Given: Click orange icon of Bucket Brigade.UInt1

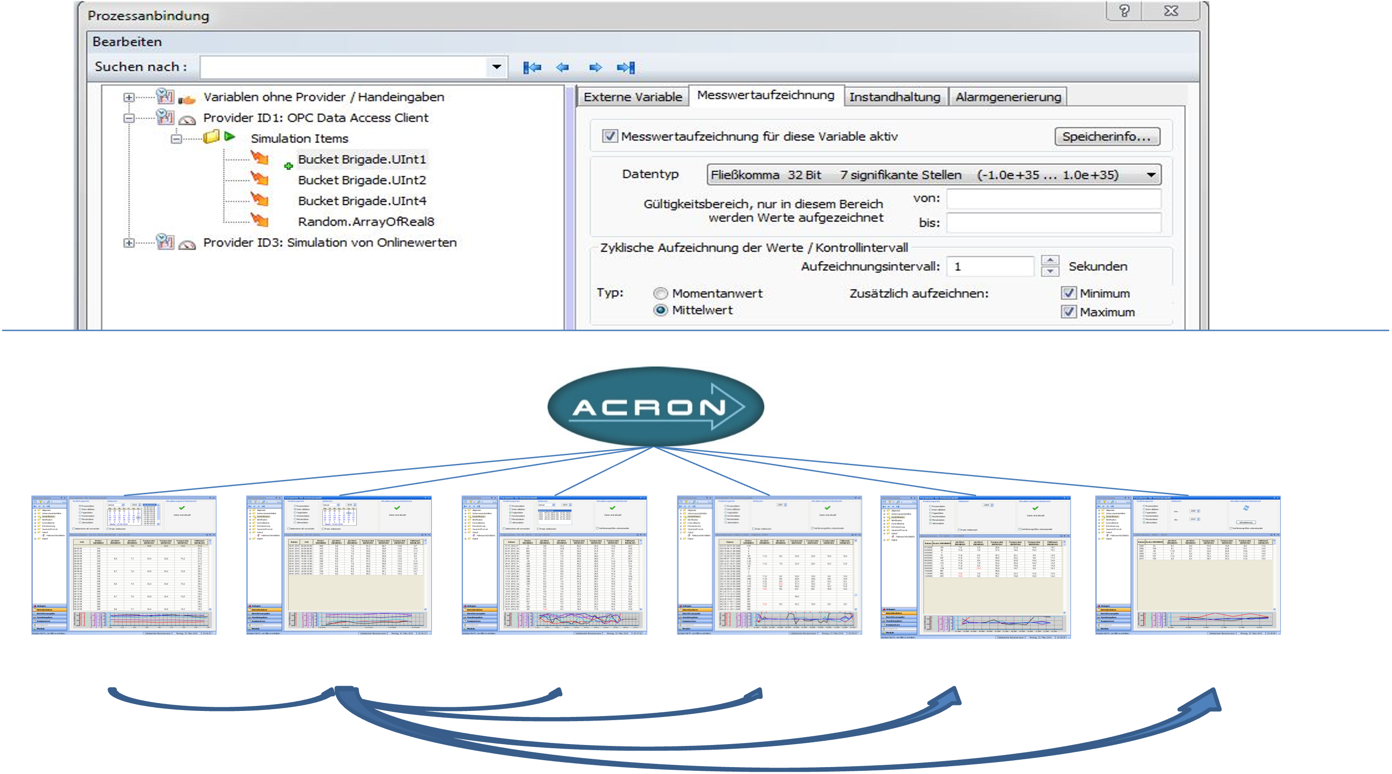Looking at the screenshot, I should pyautogui.click(x=260, y=157).
